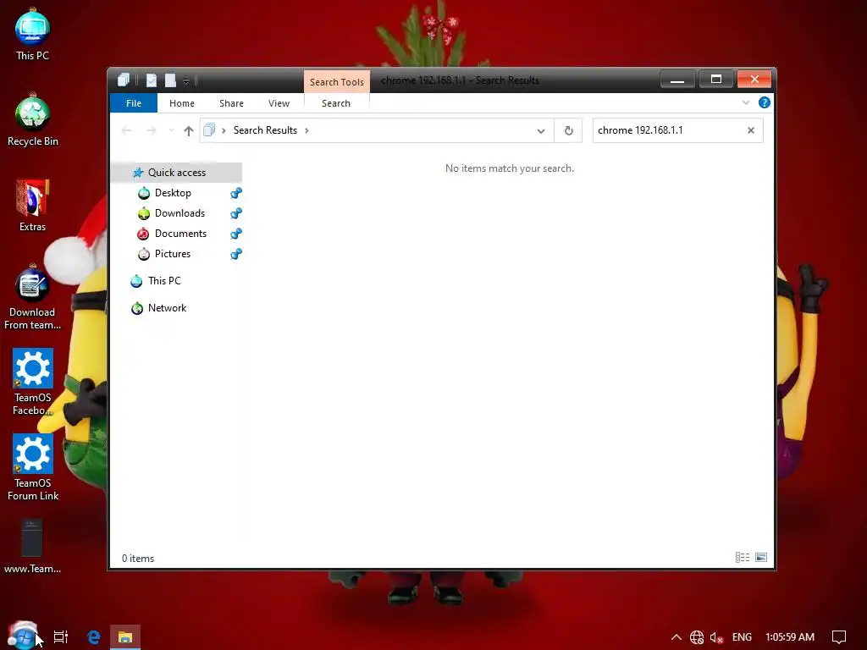Open the File ribbon tab

[134, 103]
